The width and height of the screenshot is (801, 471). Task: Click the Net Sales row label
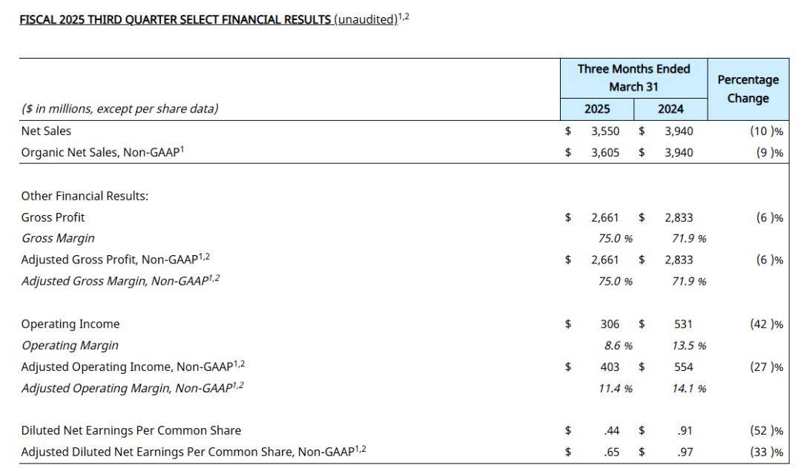click(x=46, y=131)
